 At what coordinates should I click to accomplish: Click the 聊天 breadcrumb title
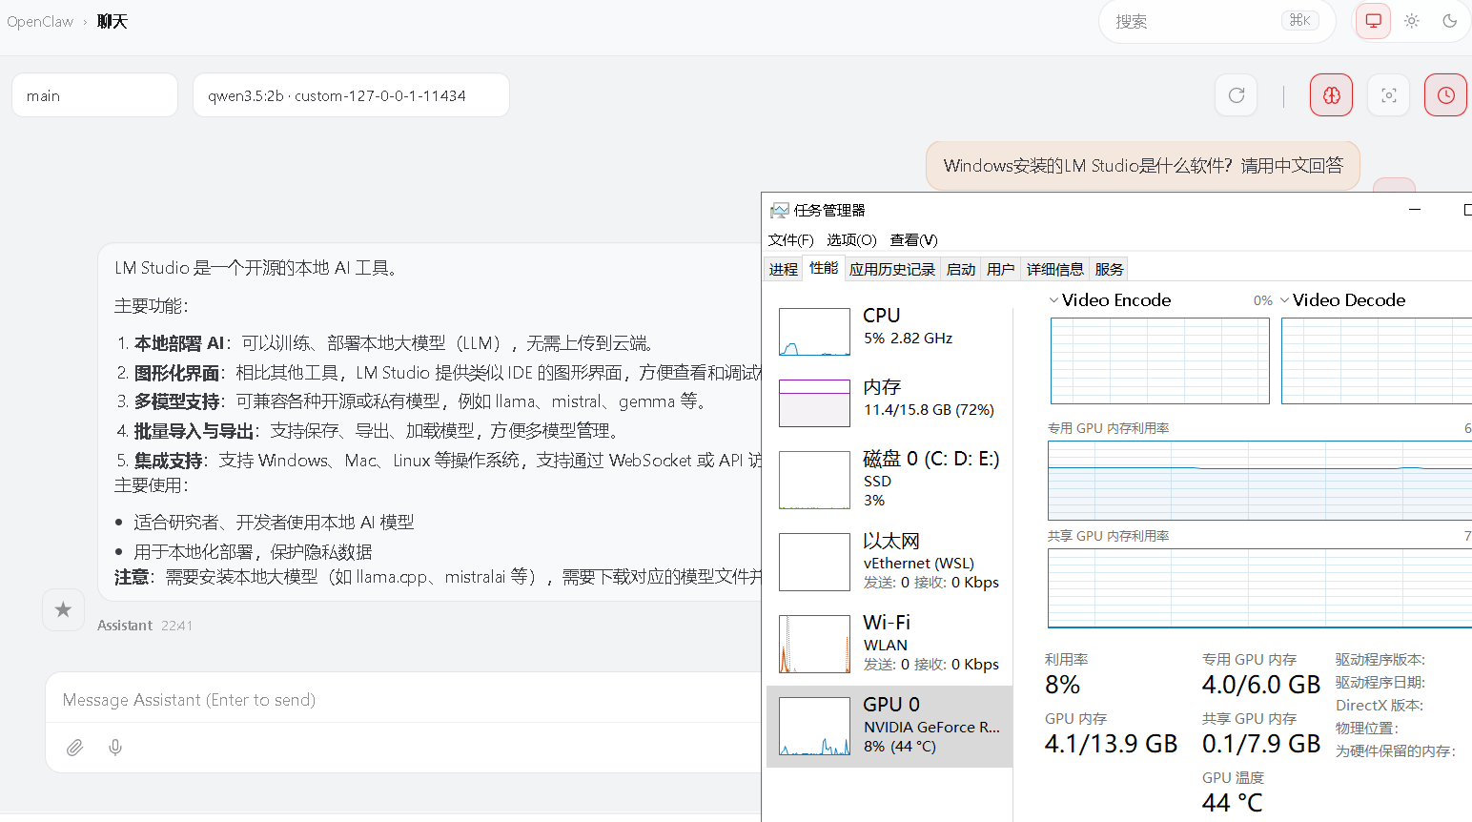112,21
